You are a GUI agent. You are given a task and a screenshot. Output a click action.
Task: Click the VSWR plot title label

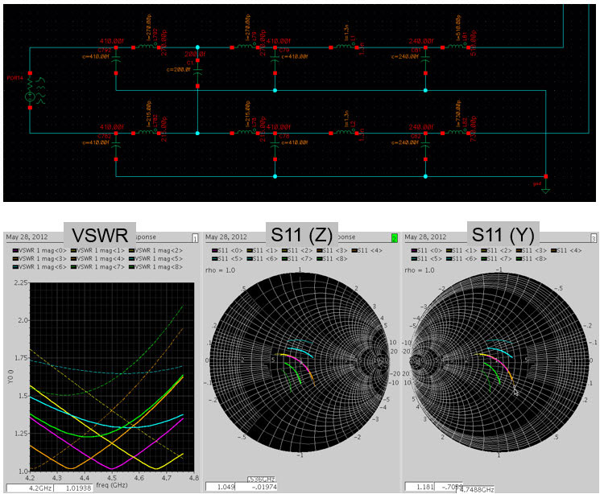point(102,235)
